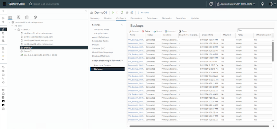Click the Filter input box
277x129 pixels.
pyautogui.click(x=256, y=30)
